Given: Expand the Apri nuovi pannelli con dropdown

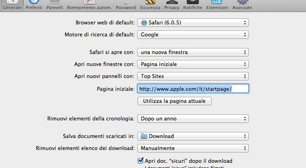Looking at the screenshot, I should [x=193, y=76].
